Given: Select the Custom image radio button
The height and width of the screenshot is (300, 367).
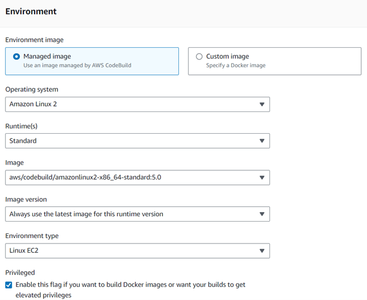Looking at the screenshot, I should (199, 57).
